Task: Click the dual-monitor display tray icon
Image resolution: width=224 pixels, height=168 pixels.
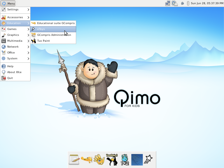Action: (x=168, y=3)
